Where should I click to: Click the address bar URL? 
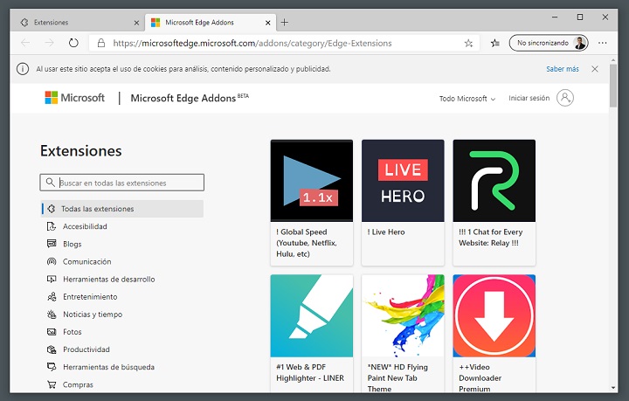point(252,43)
